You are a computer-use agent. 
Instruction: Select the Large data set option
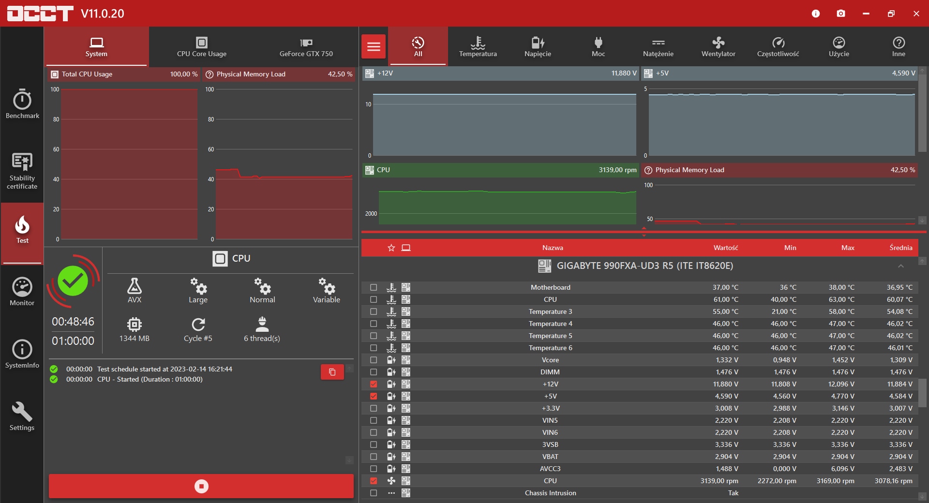pyautogui.click(x=198, y=290)
